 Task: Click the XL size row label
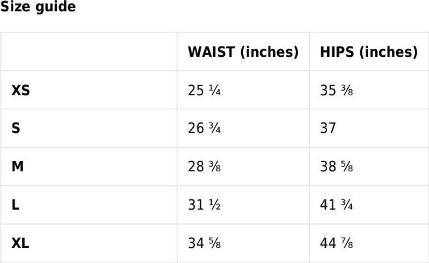pyautogui.click(x=20, y=244)
